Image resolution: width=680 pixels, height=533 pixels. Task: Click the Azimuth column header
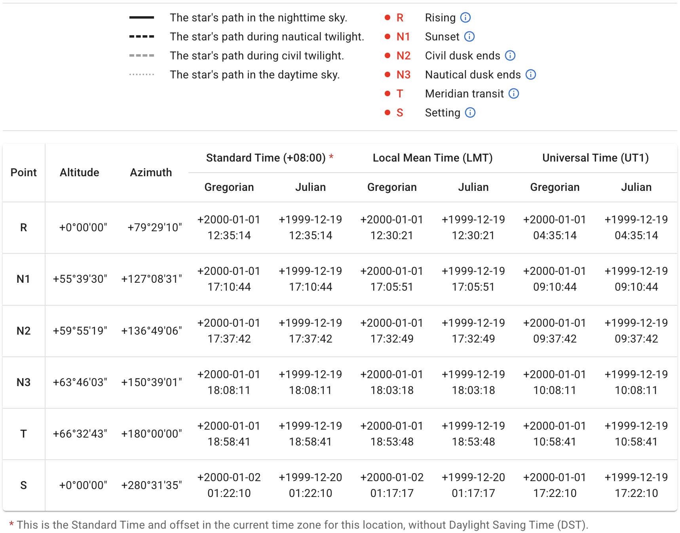pyautogui.click(x=151, y=172)
